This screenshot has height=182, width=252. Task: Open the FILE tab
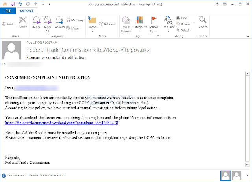click(x=8, y=11)
